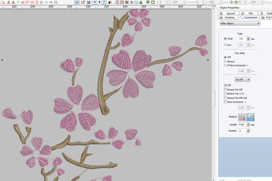Click the 3D stitch view icon
The image size is (272, 181).
[46, 2]
